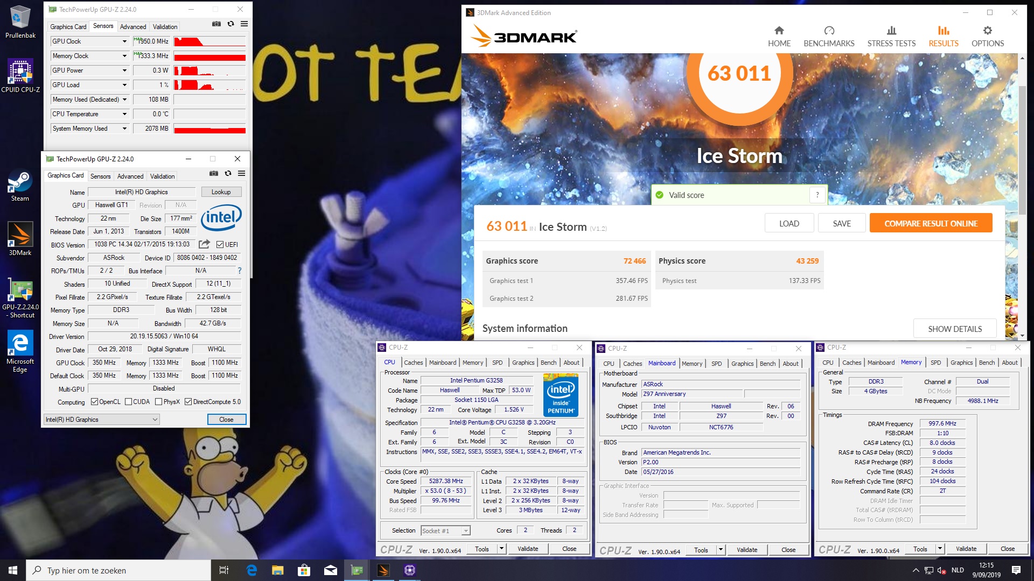Take screenshot in GPU-Z Sensors window
Viewport: 1034px width, 581px height.
coord(216,24)
